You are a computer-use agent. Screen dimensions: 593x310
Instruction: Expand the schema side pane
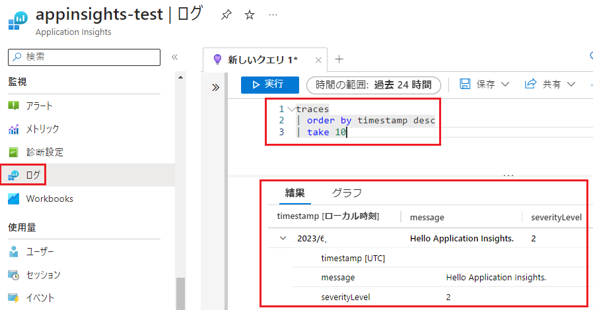click(x=215, y=88)
